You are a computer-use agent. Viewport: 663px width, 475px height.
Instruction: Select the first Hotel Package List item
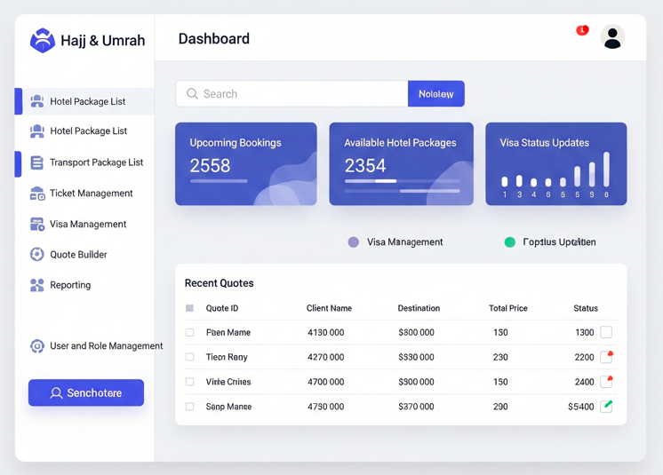click(x=87, y=102)
